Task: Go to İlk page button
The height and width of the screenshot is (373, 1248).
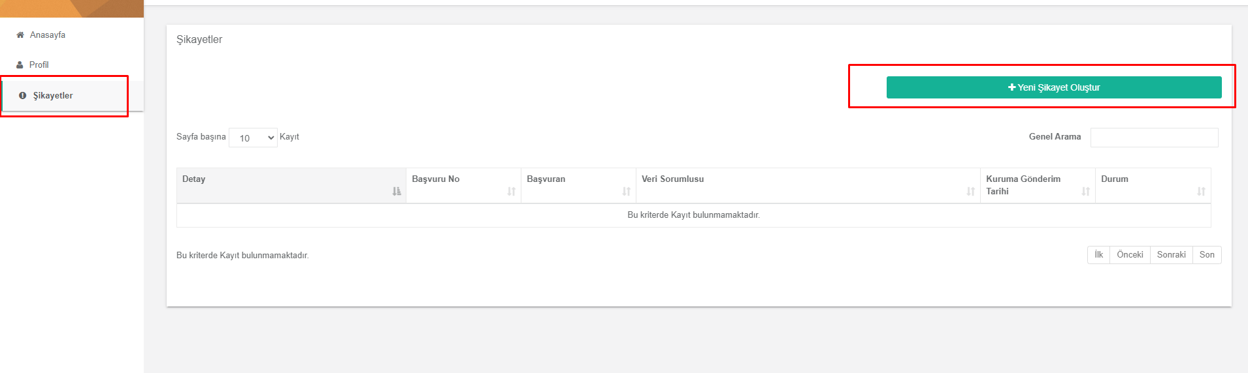Action: 1098,255
